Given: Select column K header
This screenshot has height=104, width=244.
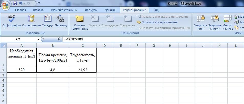Looking at the screenshot, I should point(219,45).
